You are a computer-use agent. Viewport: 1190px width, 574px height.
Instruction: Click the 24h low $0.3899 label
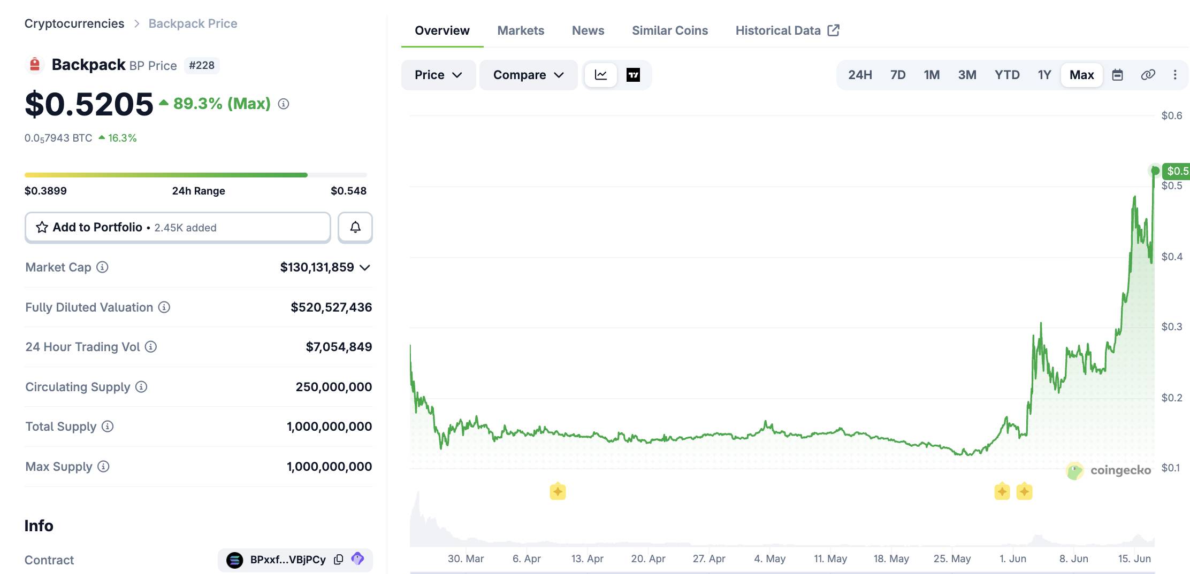click(x=45, y=191)
